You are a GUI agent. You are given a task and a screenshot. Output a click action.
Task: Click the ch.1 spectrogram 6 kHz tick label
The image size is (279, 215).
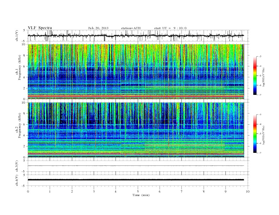pyautogui.click(x=24, y=66)
